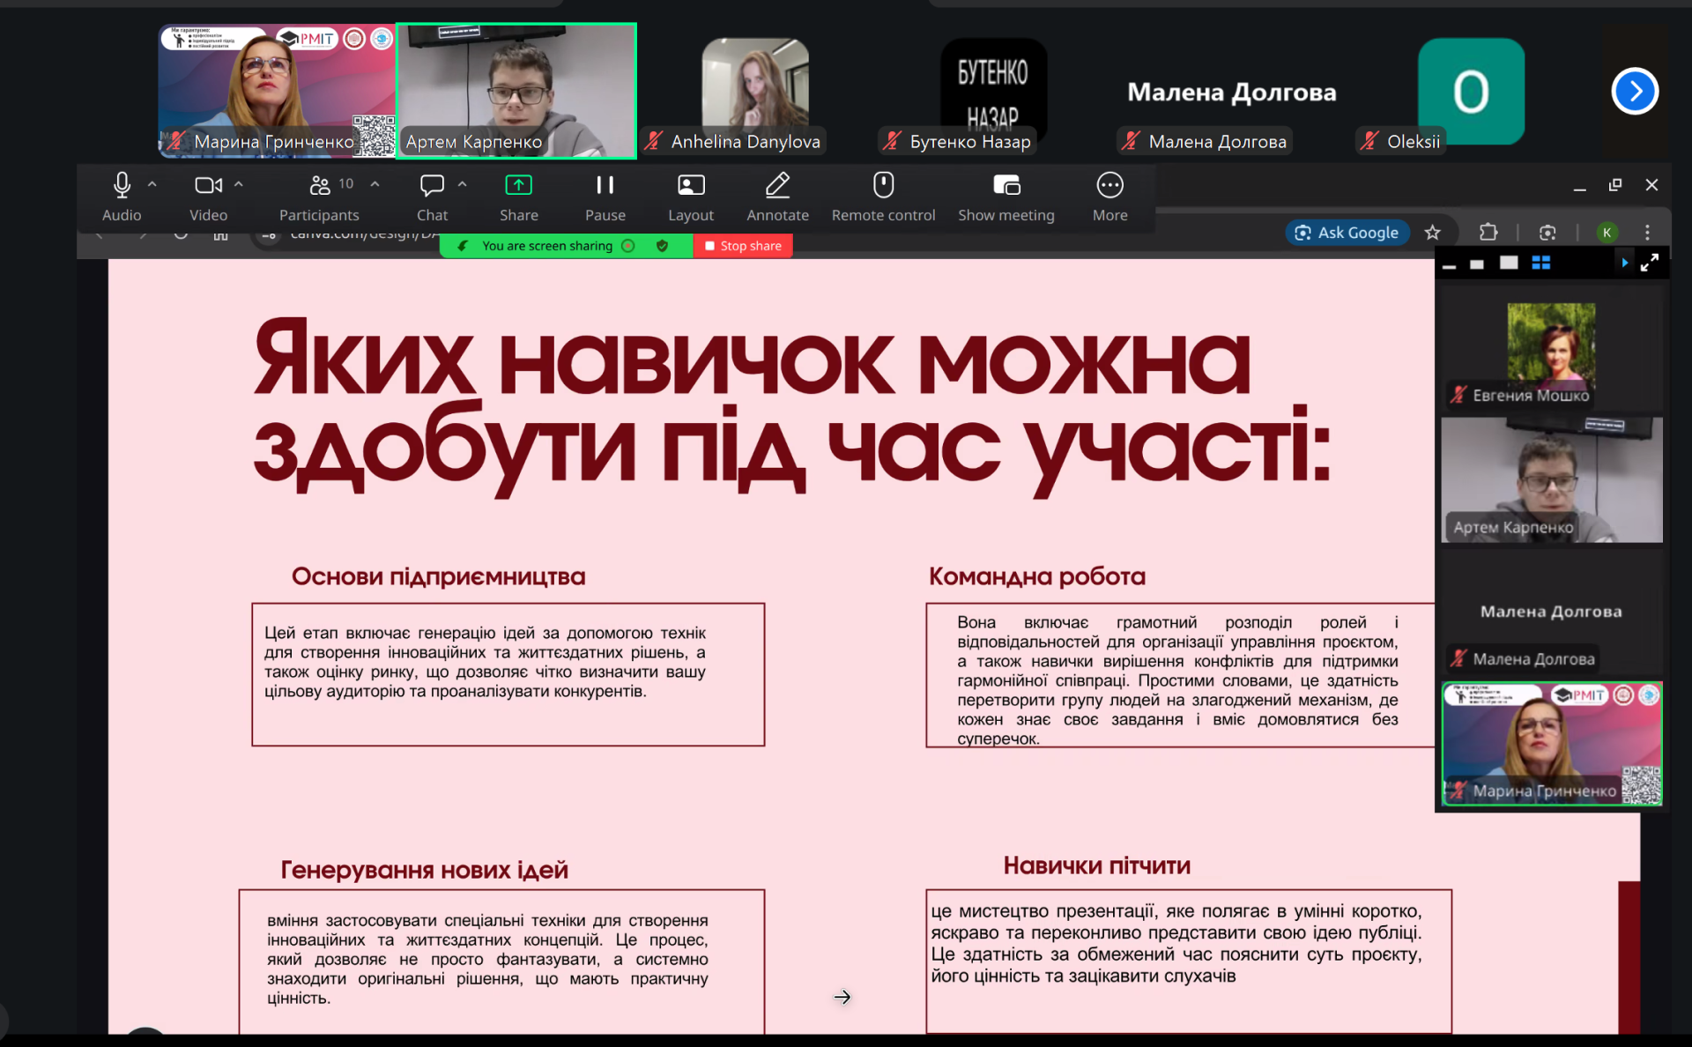The height and width of the screenshot is (1047, 1692).
Task: Open Chrome three-dot menu
Action: tap(1646, 233)
